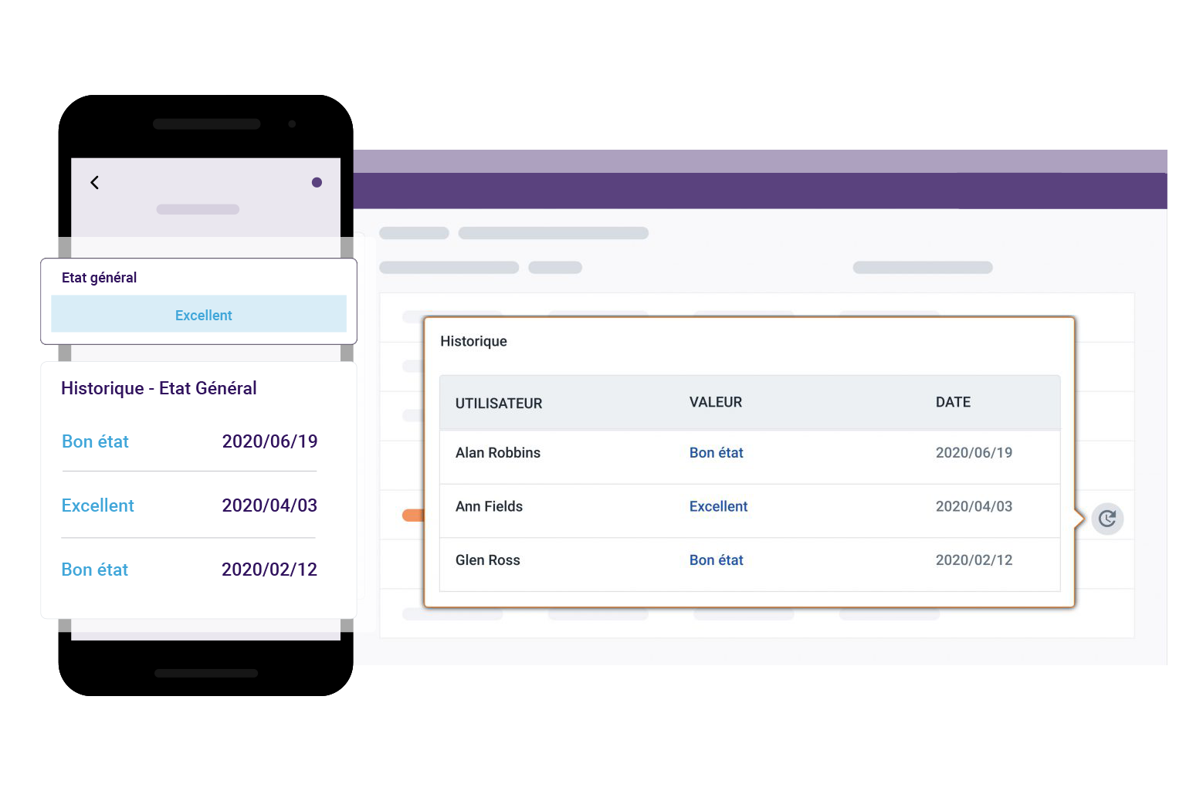Click the history refresh icon button
1186x791 pixels.
coord(1107,519)
